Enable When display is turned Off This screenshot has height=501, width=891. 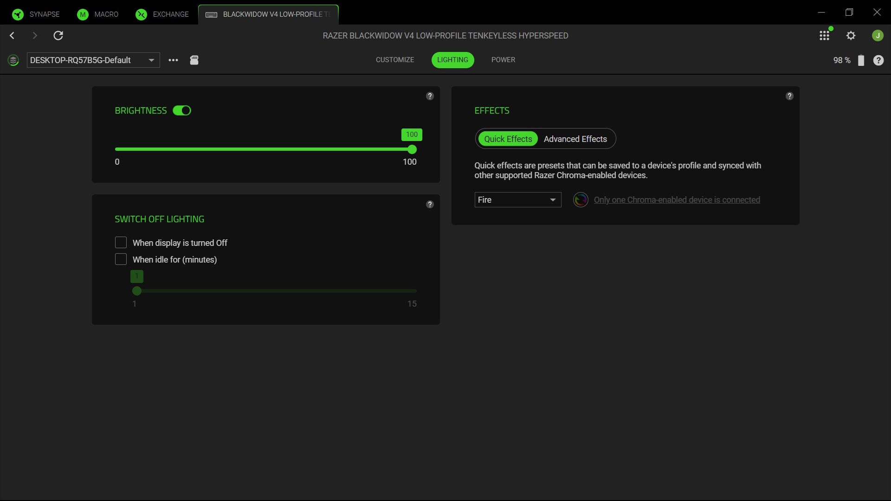(121, 243)
